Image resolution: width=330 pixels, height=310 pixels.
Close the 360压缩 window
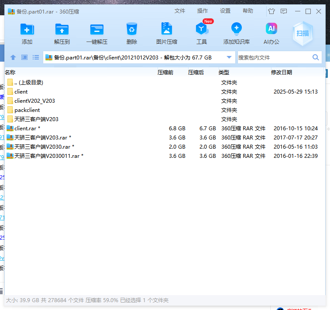tap(319, 11)
